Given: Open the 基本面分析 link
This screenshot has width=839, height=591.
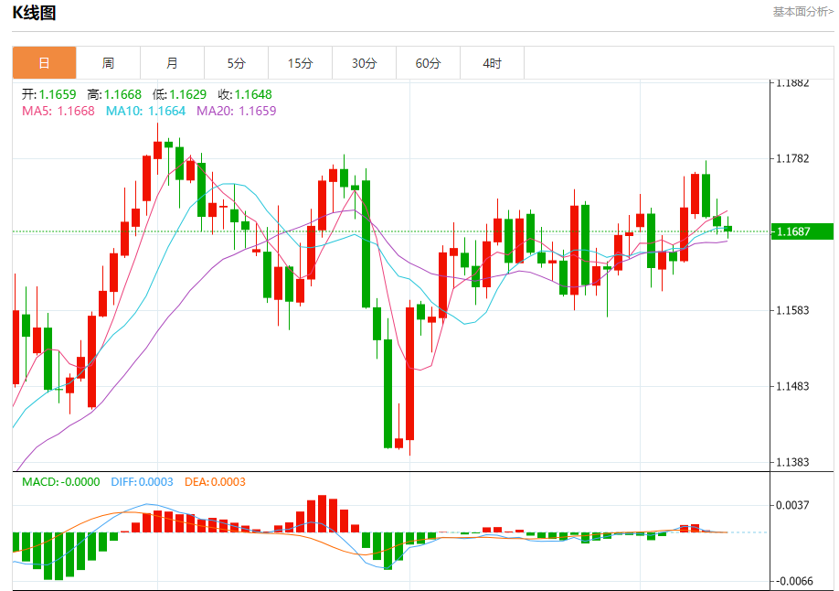Looking at the screenshot, I should [x=802, y=12].
